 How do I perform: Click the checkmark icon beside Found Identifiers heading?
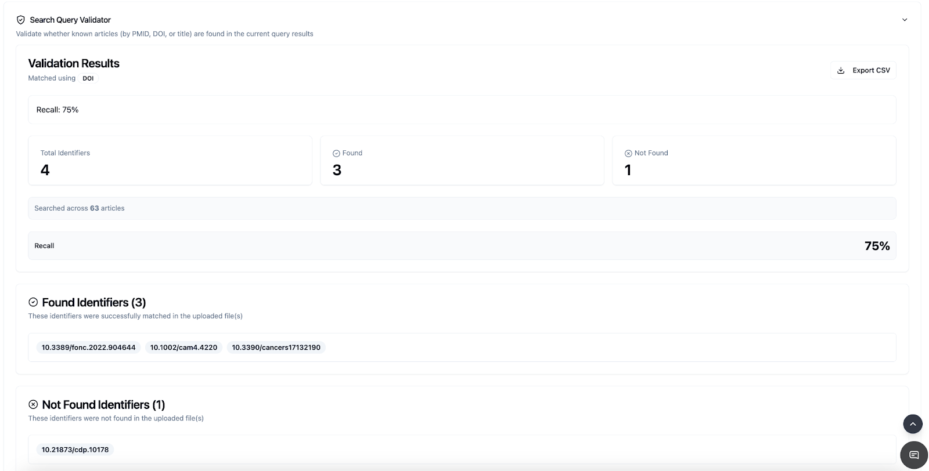click(33, 302)
